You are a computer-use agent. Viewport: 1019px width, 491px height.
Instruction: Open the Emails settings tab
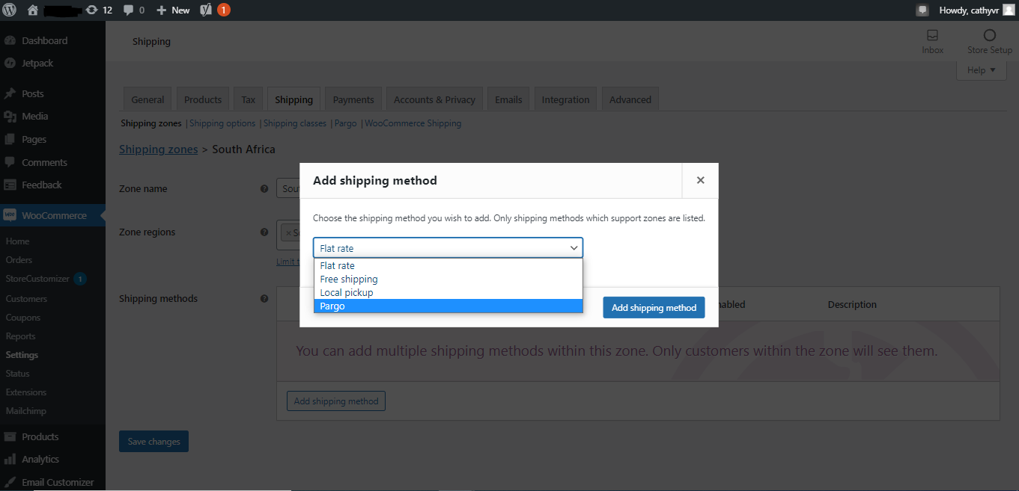[508, 99]
